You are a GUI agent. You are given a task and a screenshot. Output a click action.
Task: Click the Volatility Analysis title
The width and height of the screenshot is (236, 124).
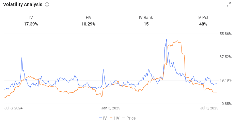coord(22,4)
